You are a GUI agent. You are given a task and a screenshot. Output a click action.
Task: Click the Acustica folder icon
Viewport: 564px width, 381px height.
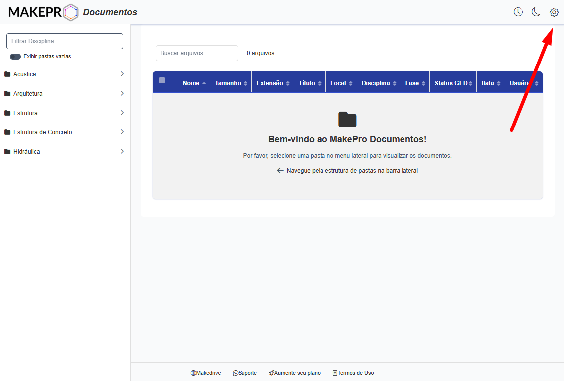[7, 74]
